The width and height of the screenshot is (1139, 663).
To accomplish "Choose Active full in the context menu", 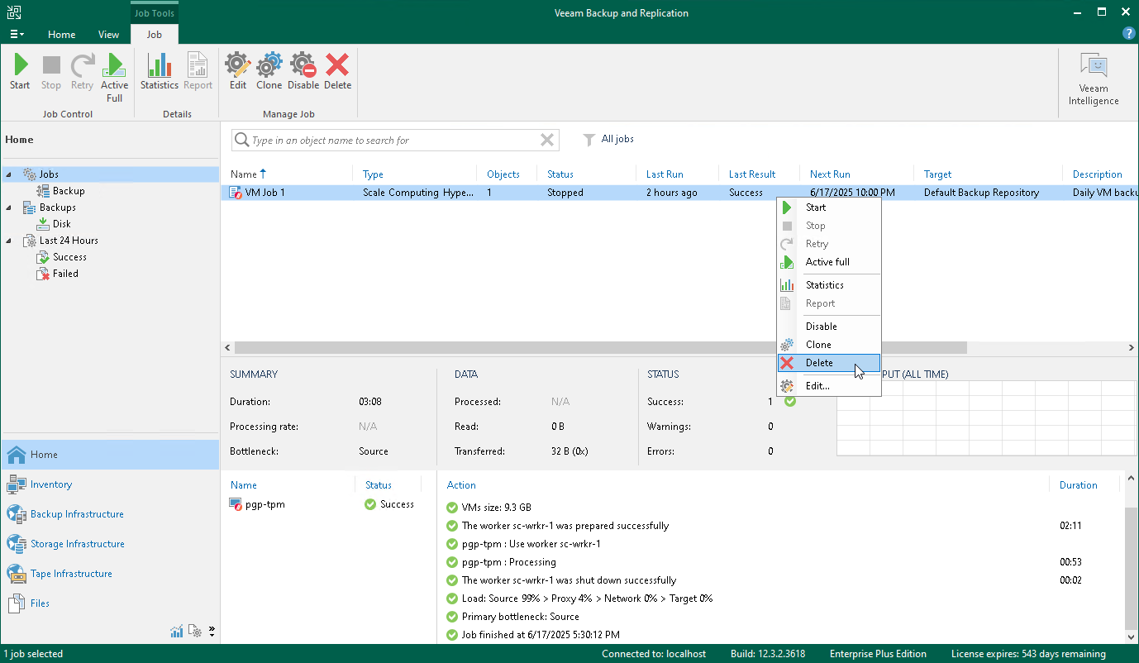I will 829,262.
